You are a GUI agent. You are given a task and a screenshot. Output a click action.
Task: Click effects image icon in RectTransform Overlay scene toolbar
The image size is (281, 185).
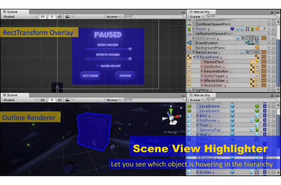click(x=67, y=17)
